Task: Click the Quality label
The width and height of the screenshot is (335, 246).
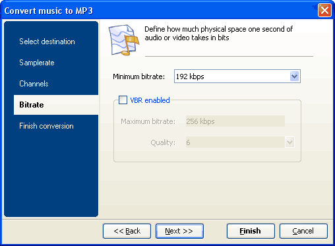Action: [163, 142]
